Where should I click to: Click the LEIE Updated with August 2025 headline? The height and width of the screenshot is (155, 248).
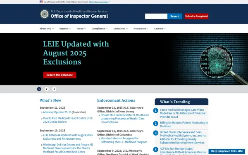click(x=76, y=53)
